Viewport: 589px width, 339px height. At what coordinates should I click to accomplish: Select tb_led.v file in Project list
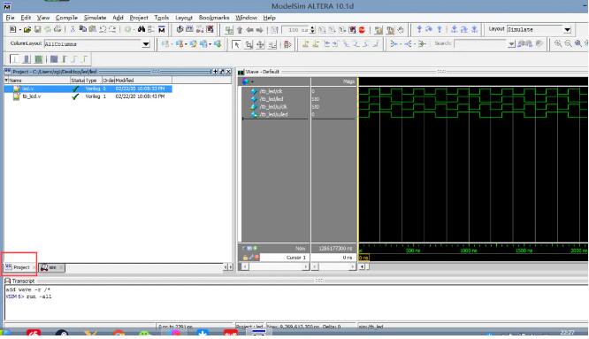click(x=88, y=96)
